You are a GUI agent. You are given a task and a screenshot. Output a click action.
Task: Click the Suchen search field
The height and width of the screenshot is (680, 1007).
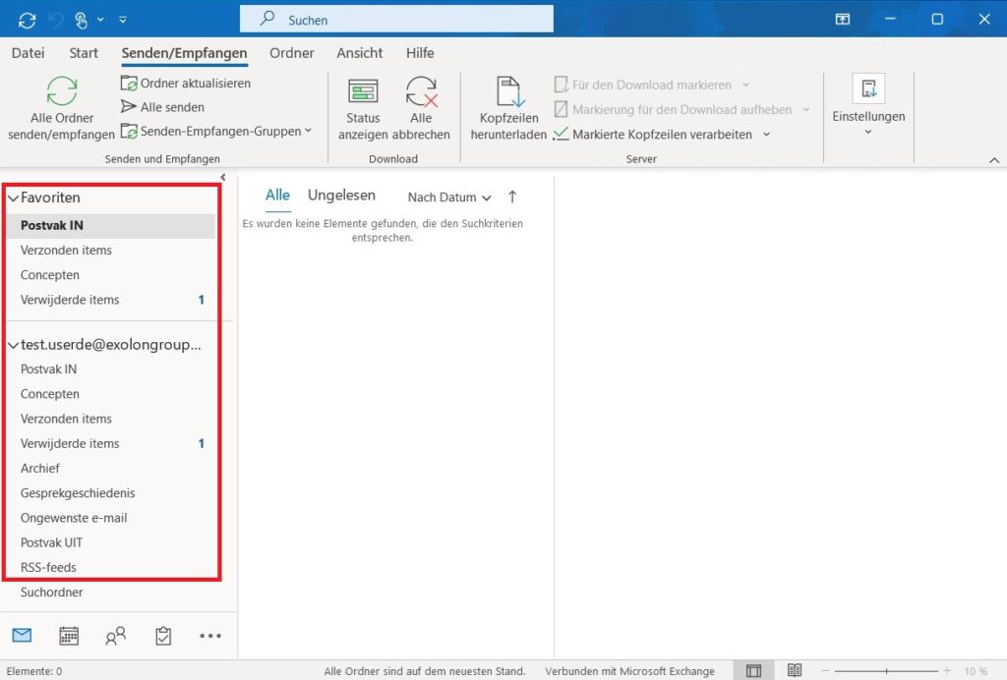tap(396, 20)
